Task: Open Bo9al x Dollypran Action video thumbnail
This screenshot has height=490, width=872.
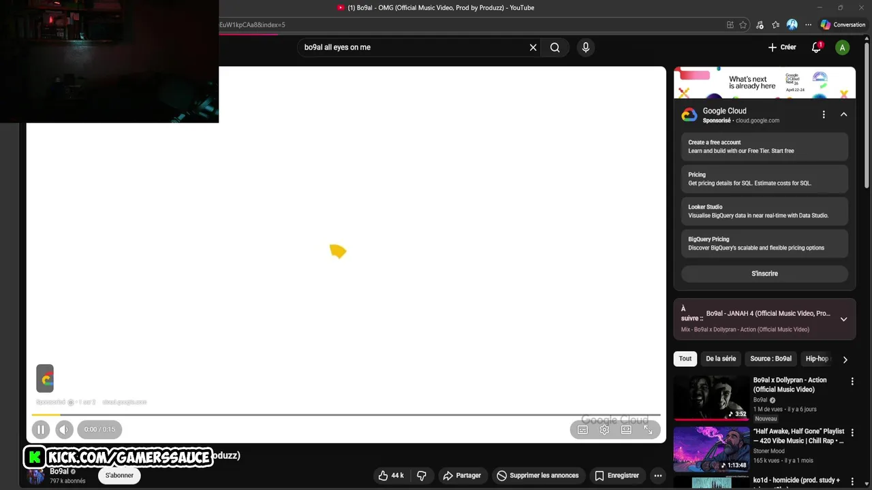Action: click(711, 398)
